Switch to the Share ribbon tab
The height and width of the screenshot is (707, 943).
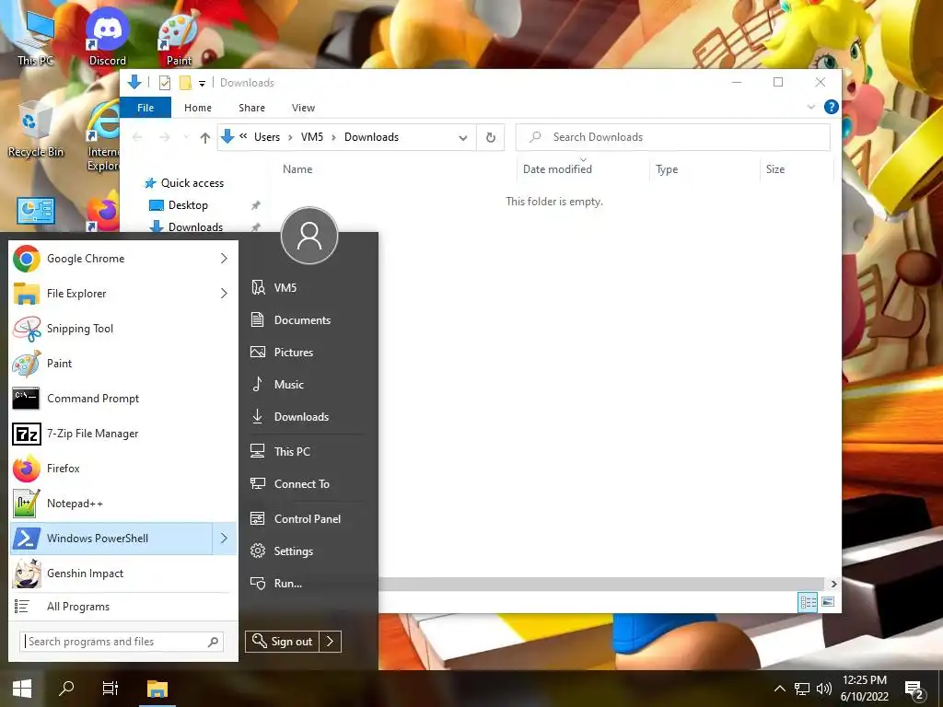pos(251,108)
